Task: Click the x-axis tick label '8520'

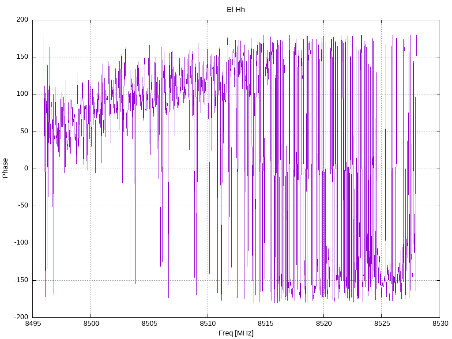Action: click(324, 324)
